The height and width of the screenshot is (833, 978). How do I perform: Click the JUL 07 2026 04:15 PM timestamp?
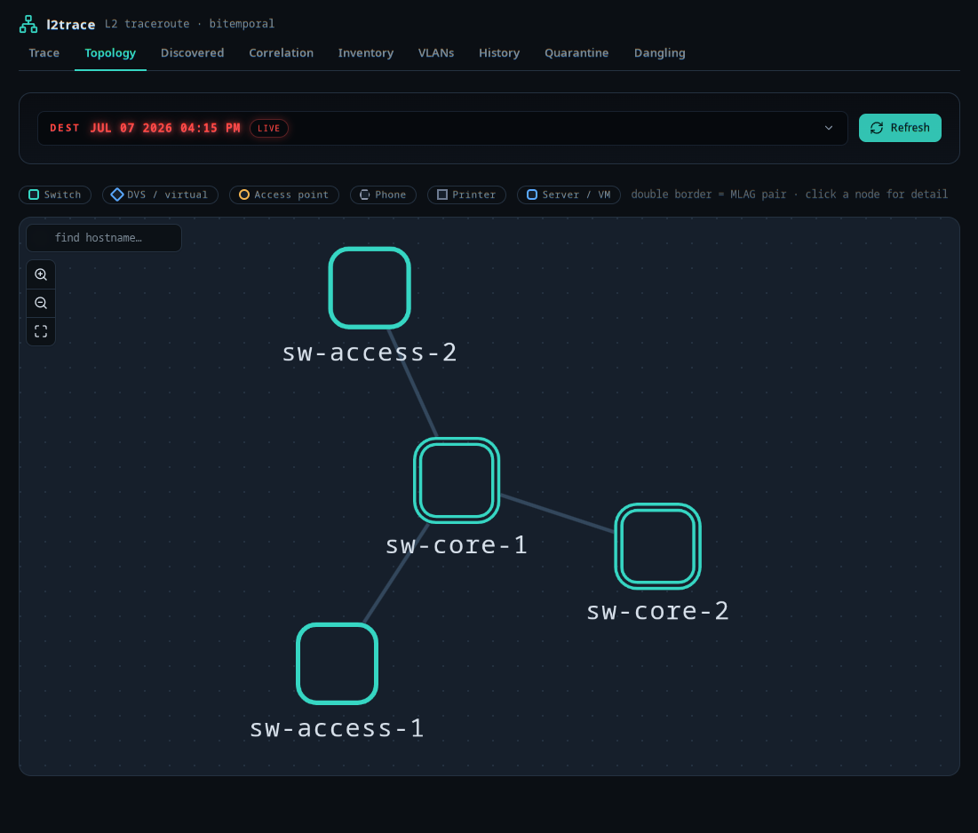pyautogui.click(x=165, y=128)
